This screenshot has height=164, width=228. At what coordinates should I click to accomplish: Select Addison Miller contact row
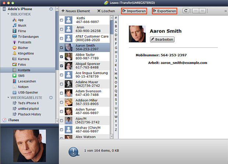click(85, 102)
